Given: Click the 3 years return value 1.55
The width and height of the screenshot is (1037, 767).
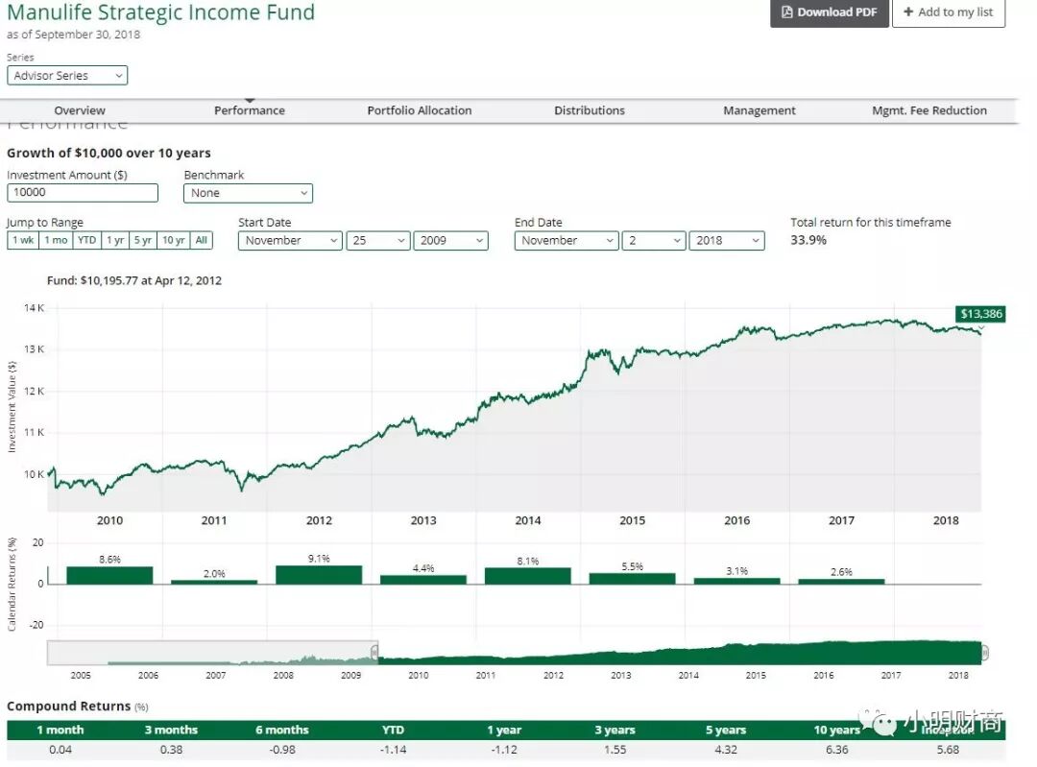Looking at the screenshot, I should click(x=615, y=750).
